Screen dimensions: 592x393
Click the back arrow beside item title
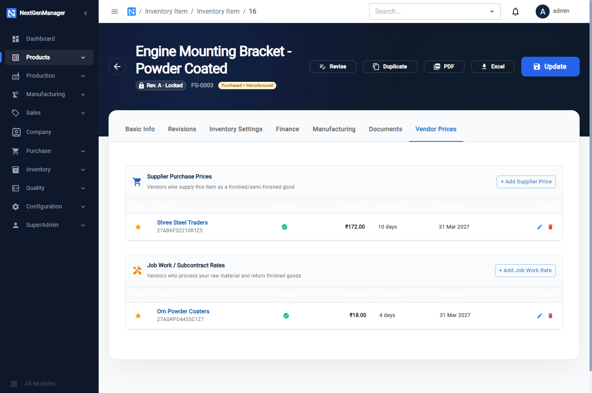click(x=117, y=67)
